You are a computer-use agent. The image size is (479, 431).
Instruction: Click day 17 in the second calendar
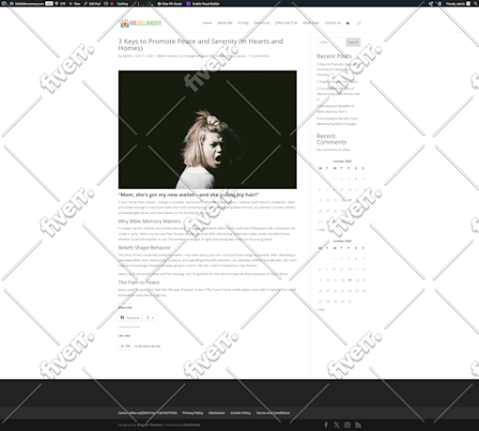349,280
